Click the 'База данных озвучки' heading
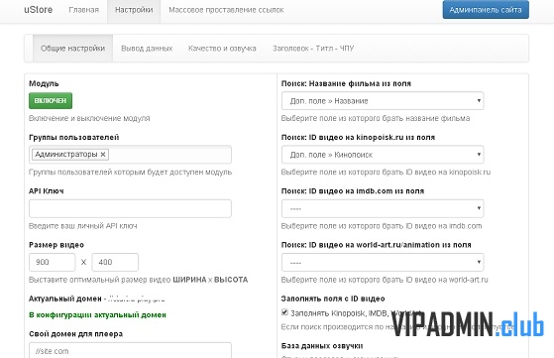This screenshot has height=358, width=554. (322, 346)
